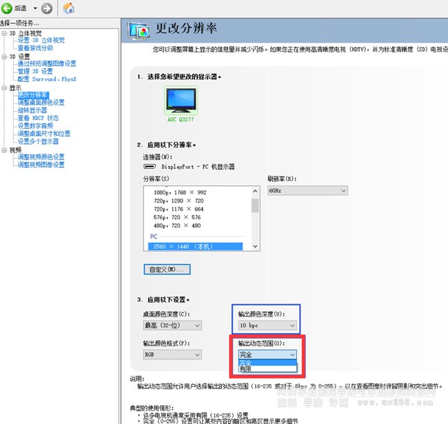This screenshot has width=448, height=424.
Task: Open the 输出颜色深度 10 bpc dropdown
Action: point(267,325)
